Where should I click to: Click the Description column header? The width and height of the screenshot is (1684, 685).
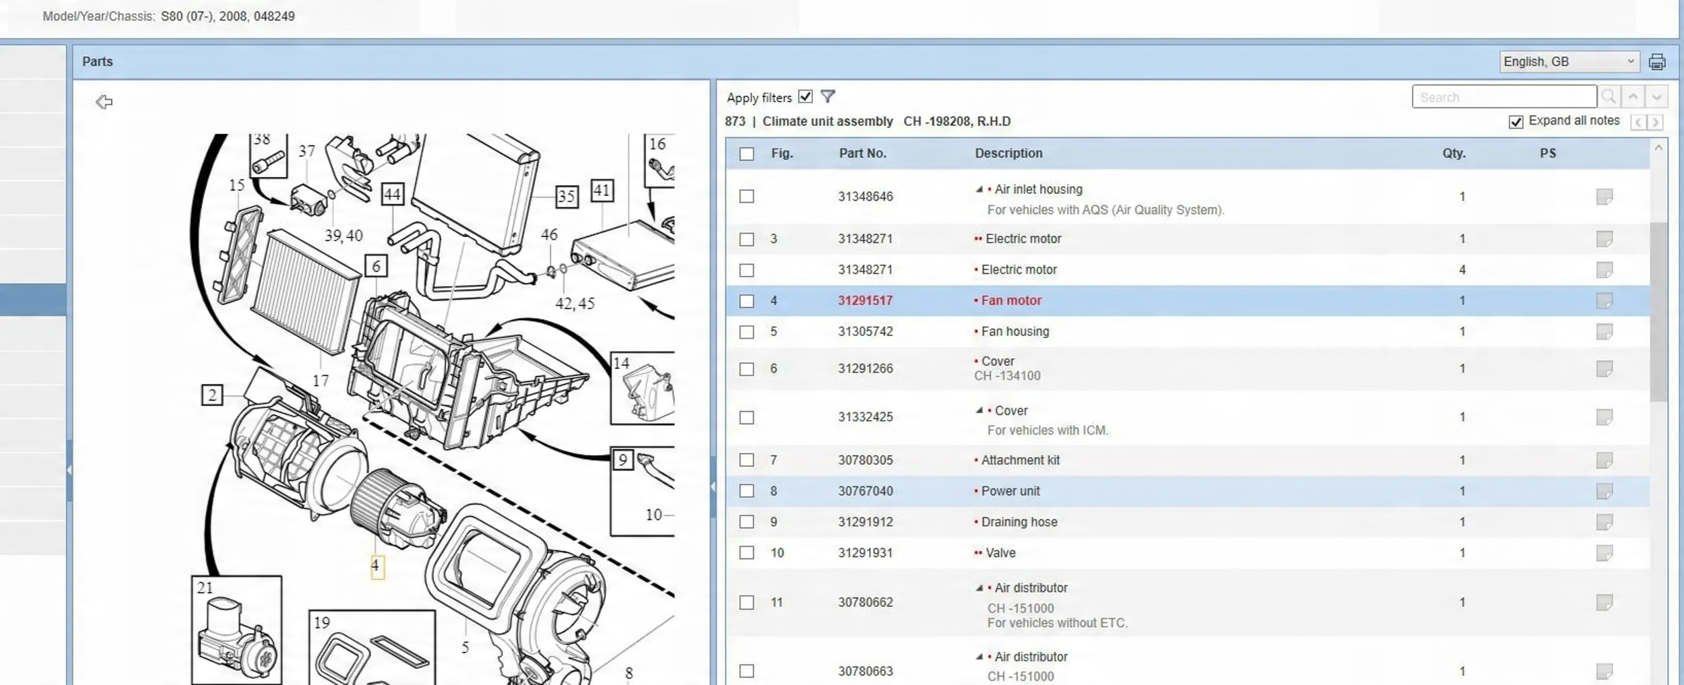point(1008,154)
